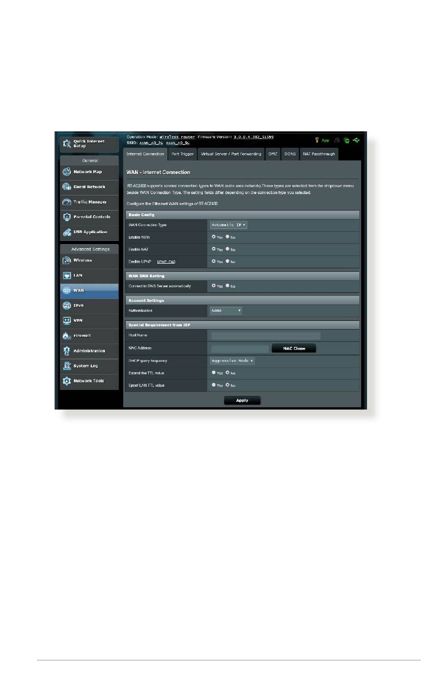
Task: Switch to the DDNS tab
Action: point(290,154)
